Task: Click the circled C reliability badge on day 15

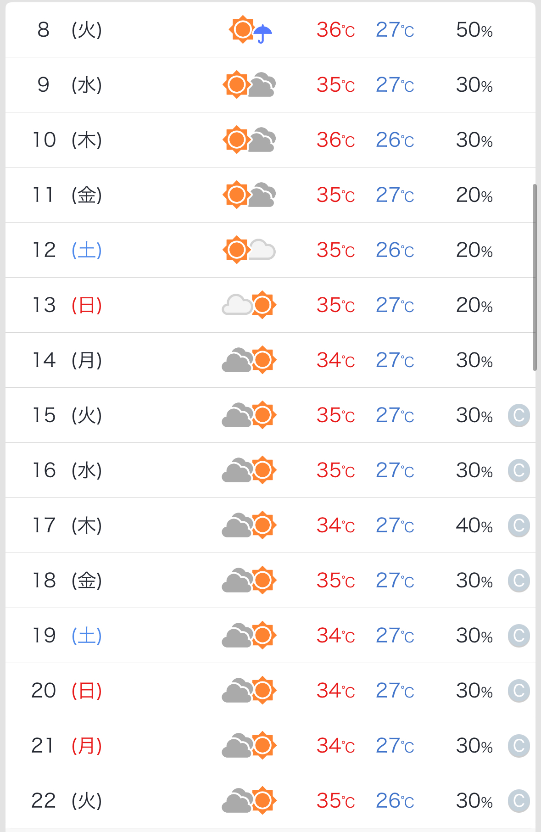Action: pos(519,415)
